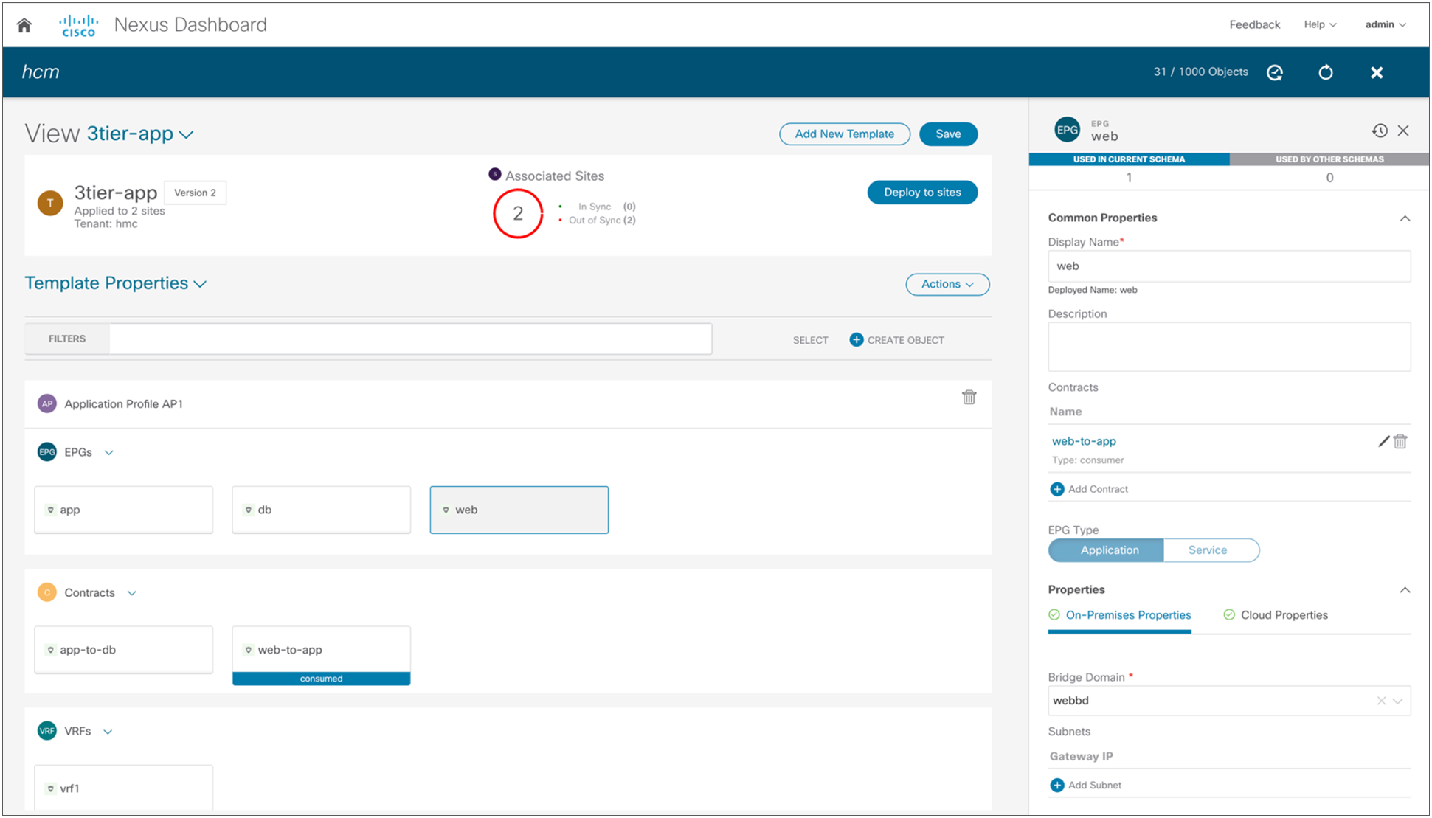Close the hcm schema view
The image size is (1432, 818).
click(1377, 72)
